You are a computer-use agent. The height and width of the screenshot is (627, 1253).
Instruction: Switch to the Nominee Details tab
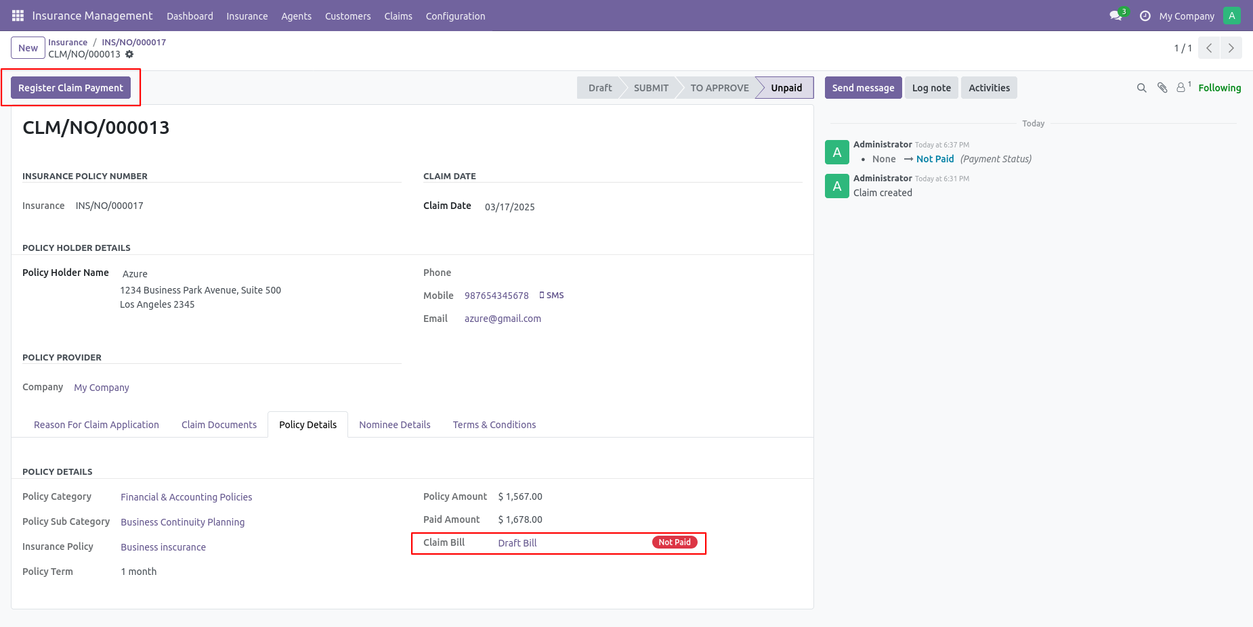[x=395, y=425]
